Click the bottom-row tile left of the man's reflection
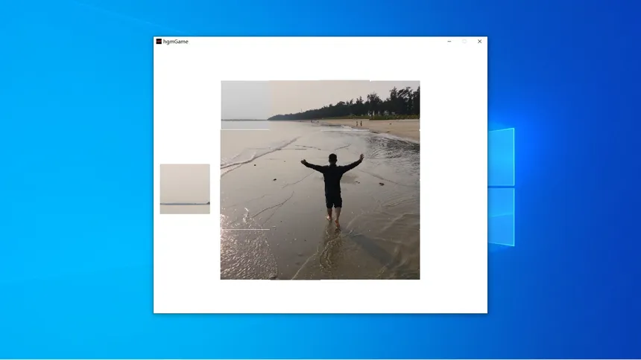The width and height of the screenshot is (641, 360). (295, 254)
